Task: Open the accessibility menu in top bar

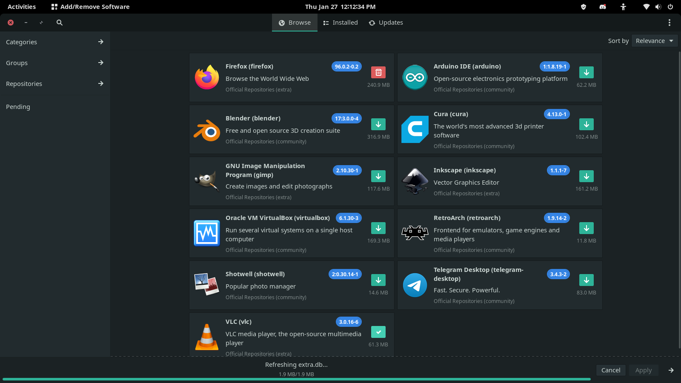Action: pos(623,7)
